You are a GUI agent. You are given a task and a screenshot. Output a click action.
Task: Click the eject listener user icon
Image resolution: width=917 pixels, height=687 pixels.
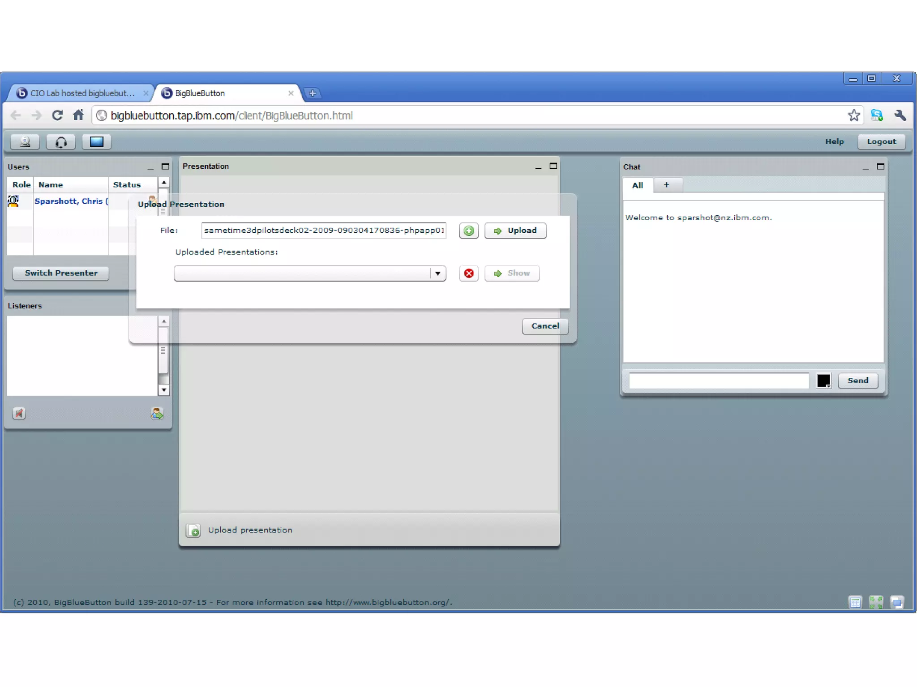157,413
